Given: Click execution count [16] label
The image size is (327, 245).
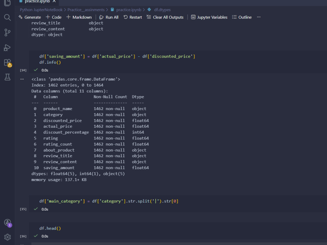Looking at the screenshot, I should [23, 236].
